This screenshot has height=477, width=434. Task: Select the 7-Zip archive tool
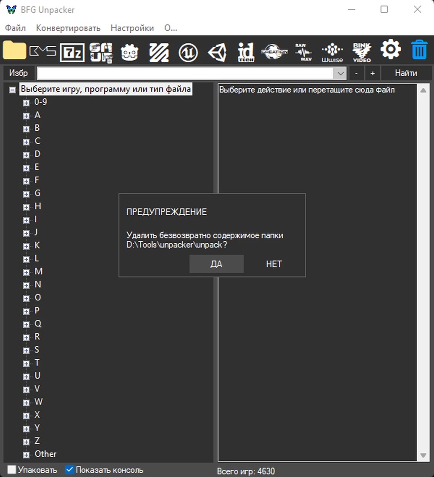coord(72,51)
